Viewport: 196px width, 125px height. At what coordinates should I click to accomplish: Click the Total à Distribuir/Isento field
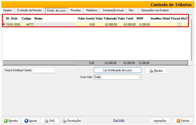click(43, 70)
